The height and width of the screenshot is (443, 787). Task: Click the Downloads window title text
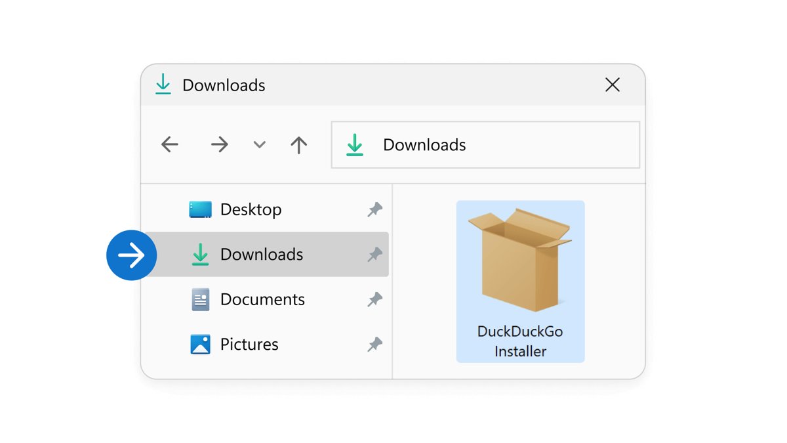click(x=224, y=85)
